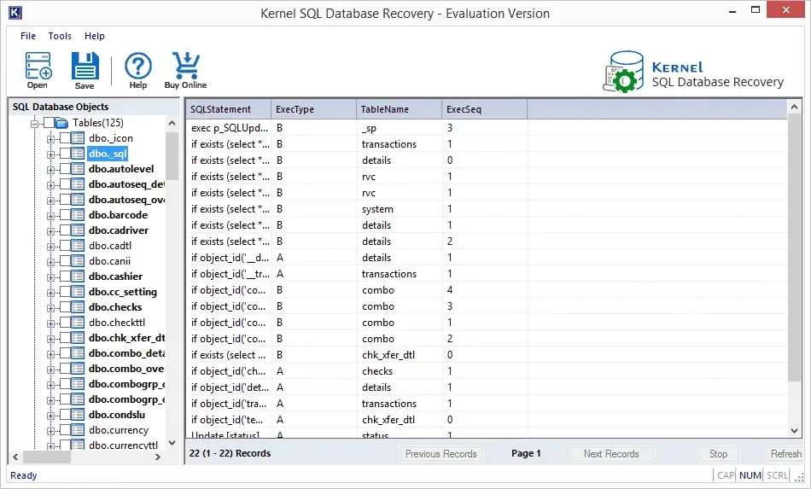
Task: Enable the dbo.cadriver checkbox
Action: [65, 230]
